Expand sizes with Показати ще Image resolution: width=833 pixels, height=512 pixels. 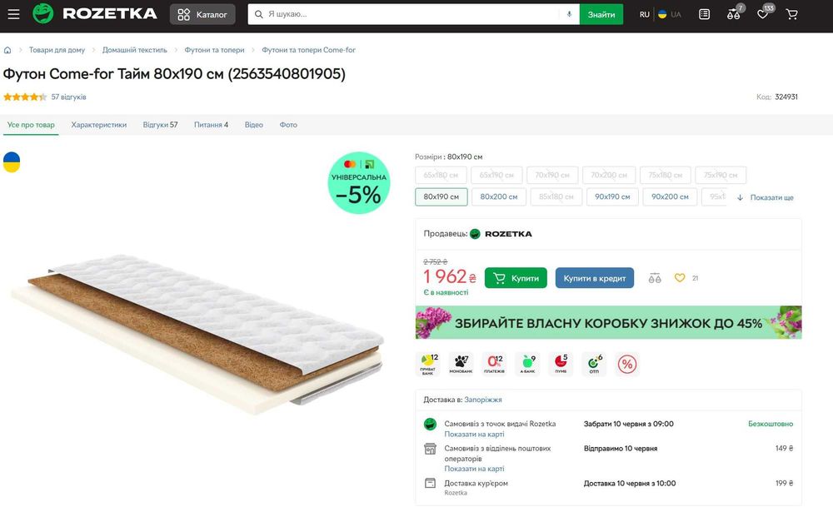click(765, 197)
